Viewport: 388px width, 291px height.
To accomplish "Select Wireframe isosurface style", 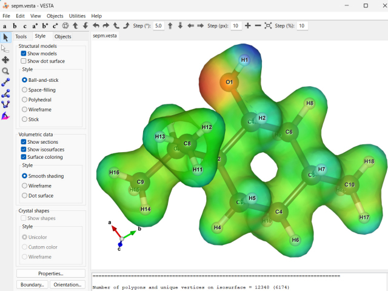I will click(24, 186).
